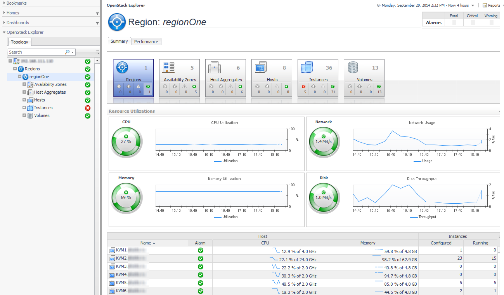Open the time range dropdown
The image size is (504, 295).
click(473, 5)
